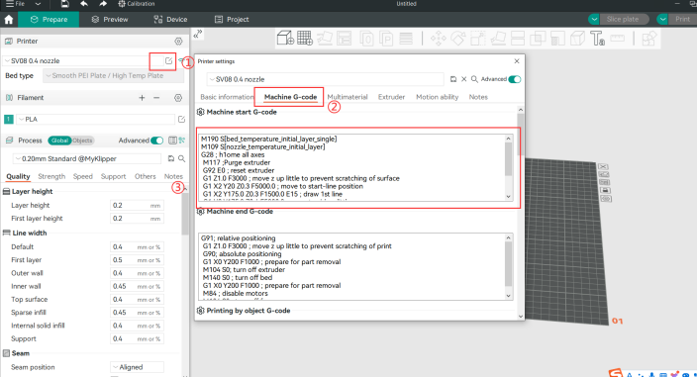Go to the Home screen icon
The width and height of the screenshot is (697, 377).
9,20
